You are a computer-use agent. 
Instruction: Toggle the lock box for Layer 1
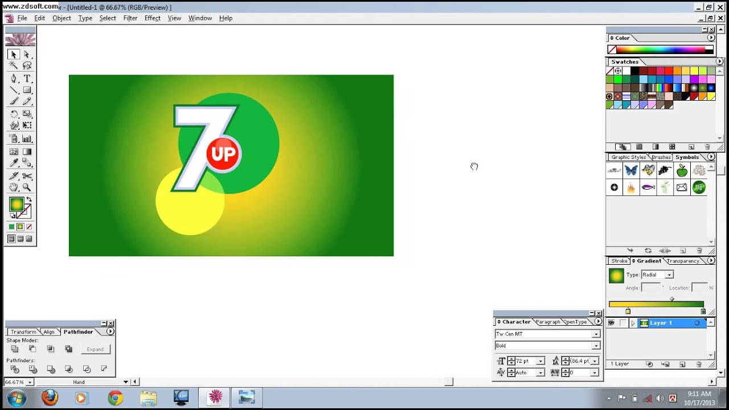click(x=623, y=323)
